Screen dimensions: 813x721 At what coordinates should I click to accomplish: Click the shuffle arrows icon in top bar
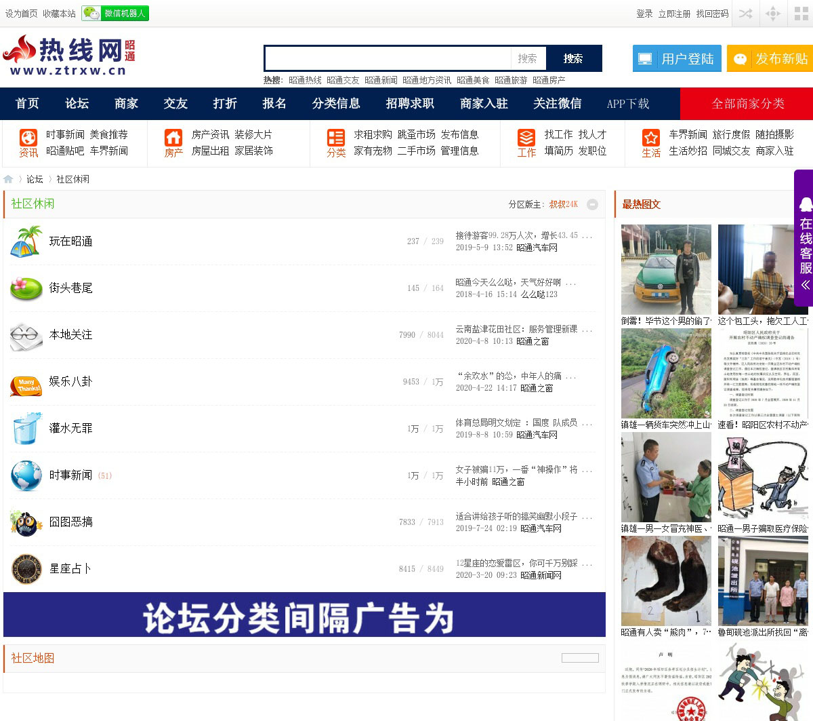pos(745,14)
